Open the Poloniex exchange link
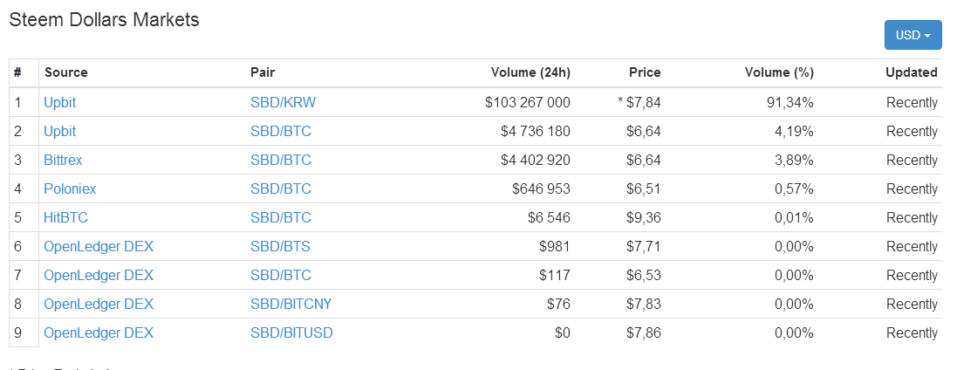 click(x=70, y=188)
